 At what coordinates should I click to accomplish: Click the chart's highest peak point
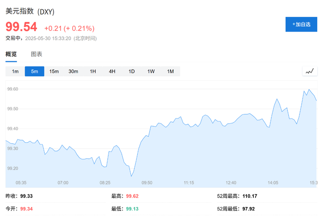tap(309, 90)
